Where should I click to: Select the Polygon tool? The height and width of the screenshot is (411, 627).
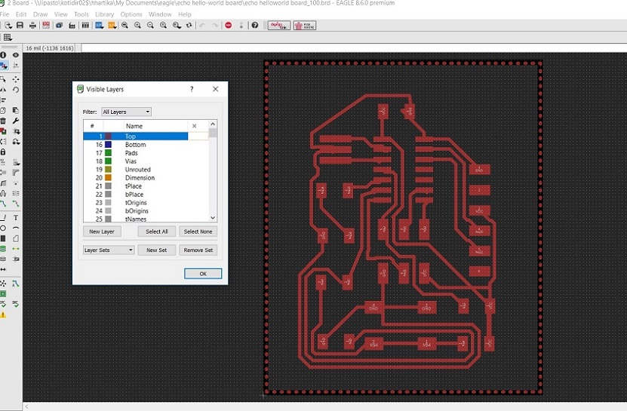(x=16, y=239)
